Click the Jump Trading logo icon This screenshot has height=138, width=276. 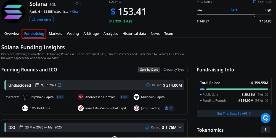[136, 108]
